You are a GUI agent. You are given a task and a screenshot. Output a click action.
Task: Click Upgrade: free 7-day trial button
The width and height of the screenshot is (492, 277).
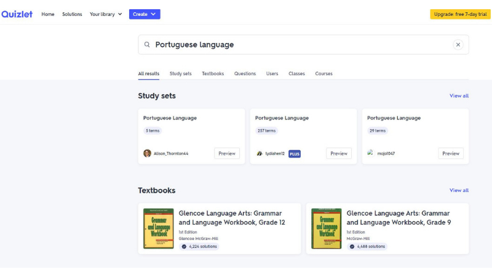point(460,14)
